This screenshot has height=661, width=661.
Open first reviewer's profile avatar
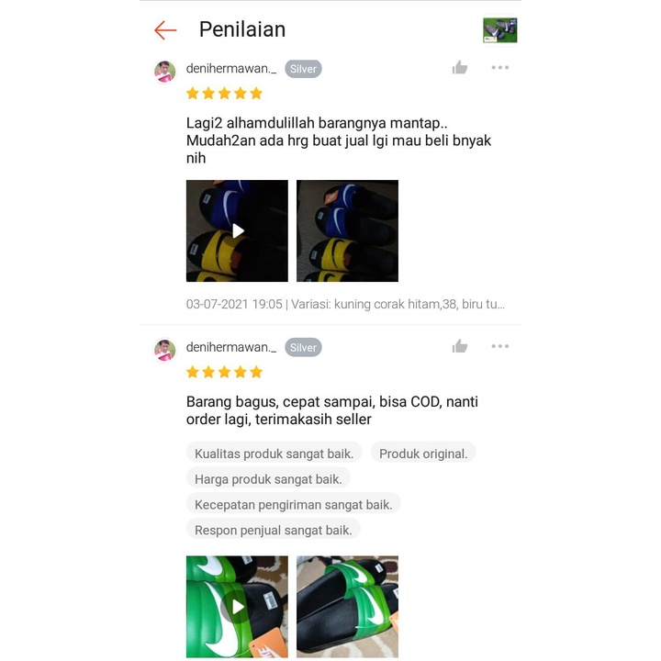165,72
